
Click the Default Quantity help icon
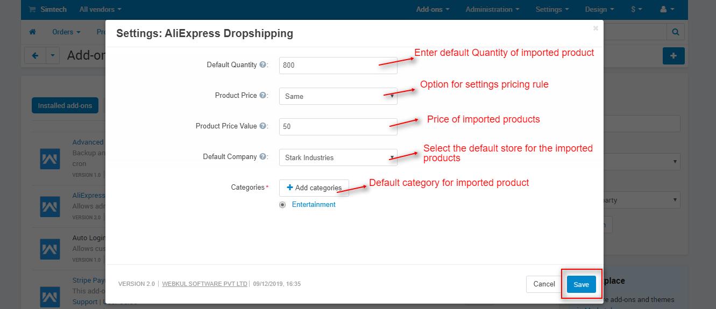click(x=263, y=65)
